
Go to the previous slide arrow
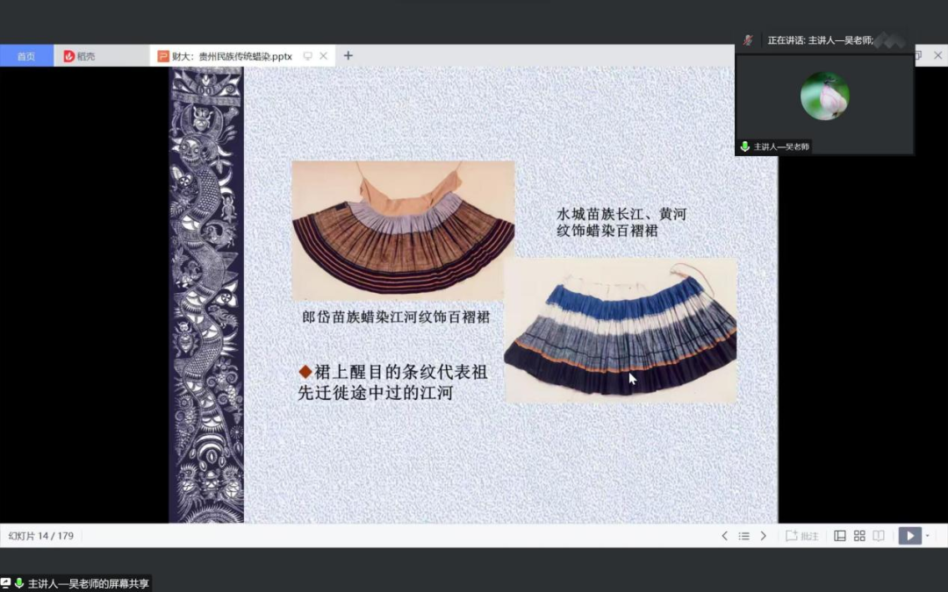click(724, 536)
